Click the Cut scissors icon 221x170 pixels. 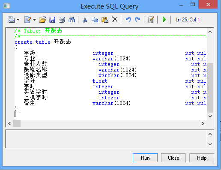pos(85,20)
